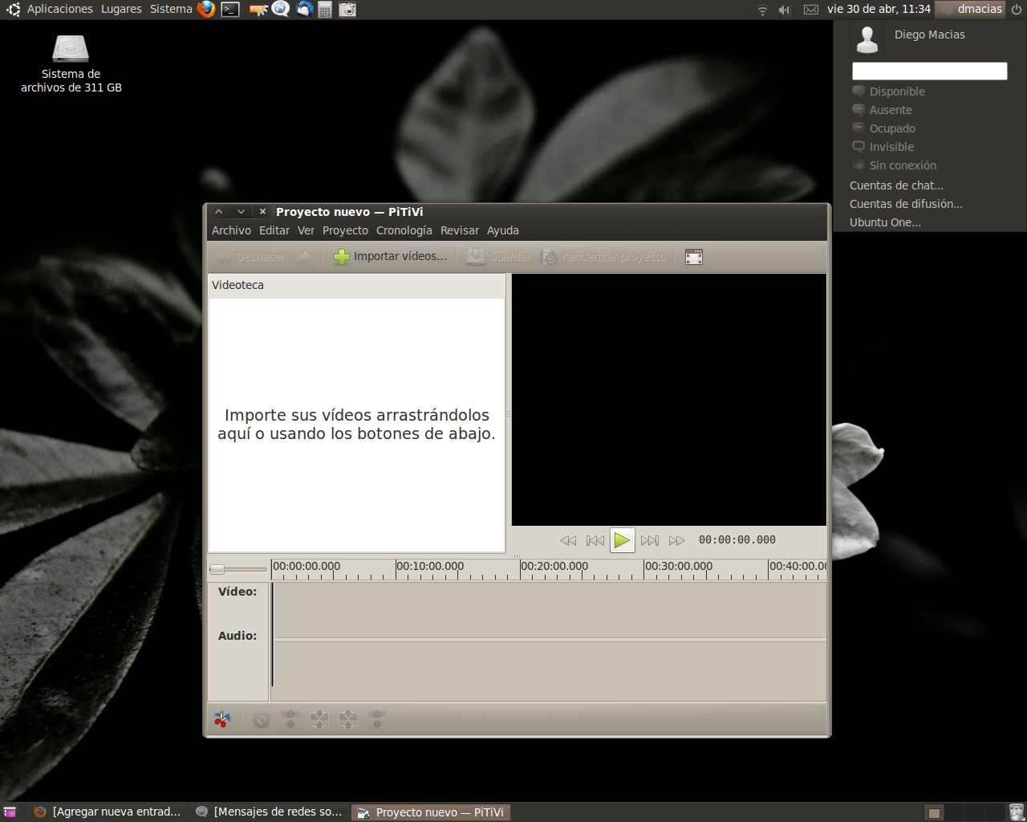Viewport: 1027px width, 822px height.
Task: Click the scissors split clip tool
Action: 222,719
